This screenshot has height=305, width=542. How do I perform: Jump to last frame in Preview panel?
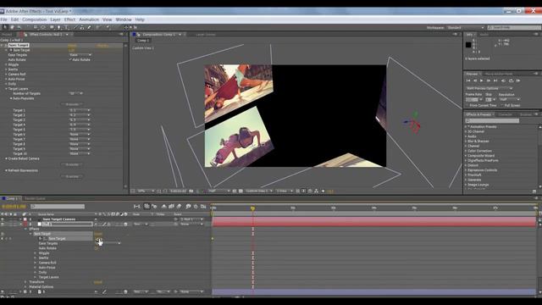point(495,80)
